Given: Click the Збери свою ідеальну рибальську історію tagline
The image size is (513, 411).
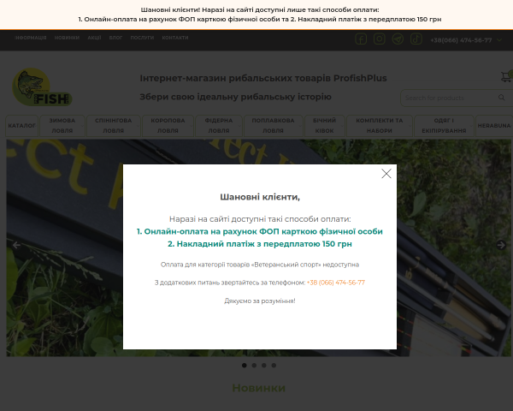Looking at the screenshot, I should (x=236, y=97).
